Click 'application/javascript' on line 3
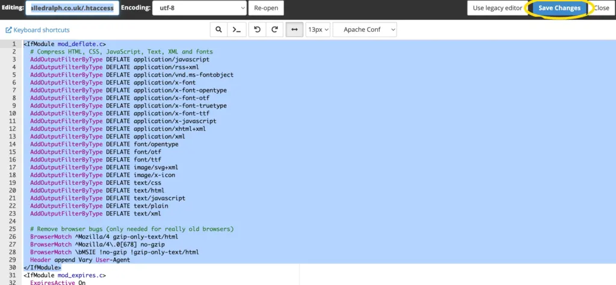Viewport: 616px width, 285px height. click(x=171, y=59)
